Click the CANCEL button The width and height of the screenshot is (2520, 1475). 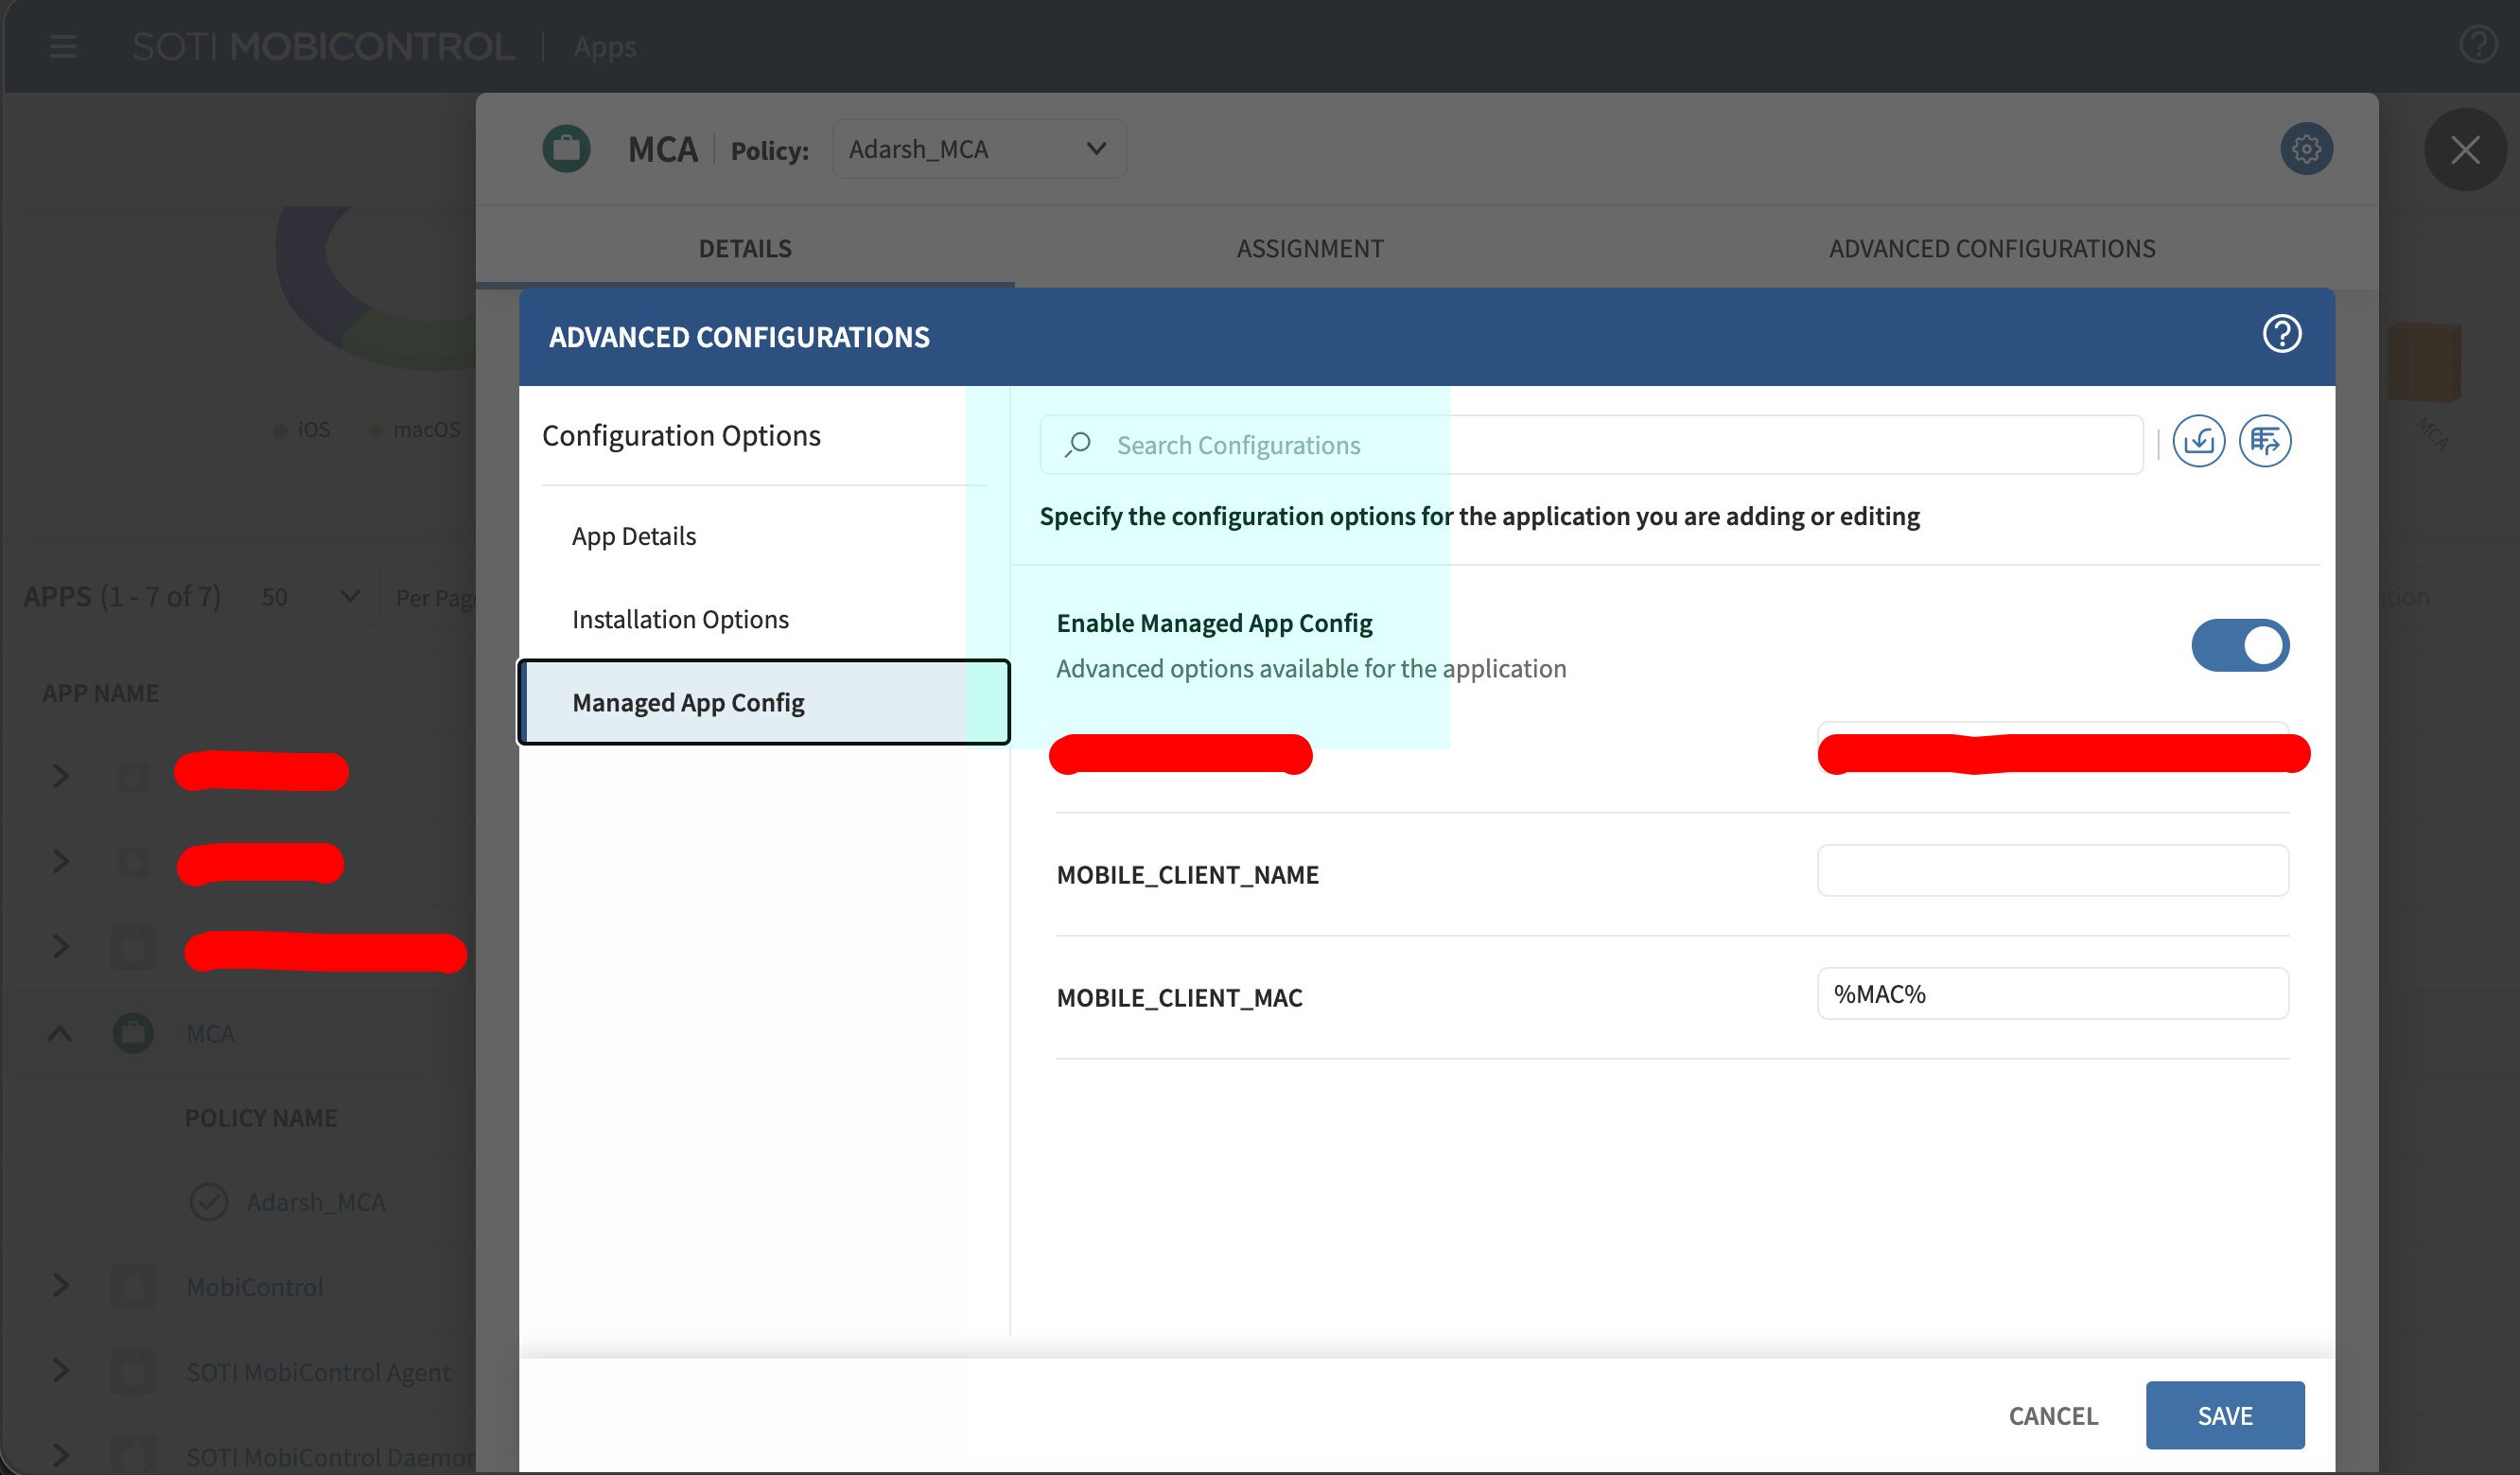[2053, 1416]
